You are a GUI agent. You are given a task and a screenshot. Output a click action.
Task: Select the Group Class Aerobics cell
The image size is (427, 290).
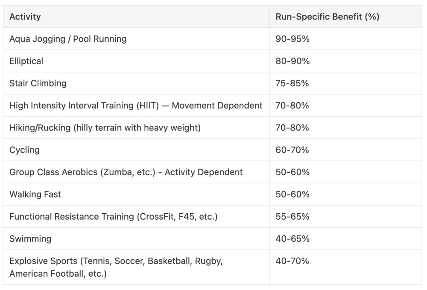tap(126, 172)
